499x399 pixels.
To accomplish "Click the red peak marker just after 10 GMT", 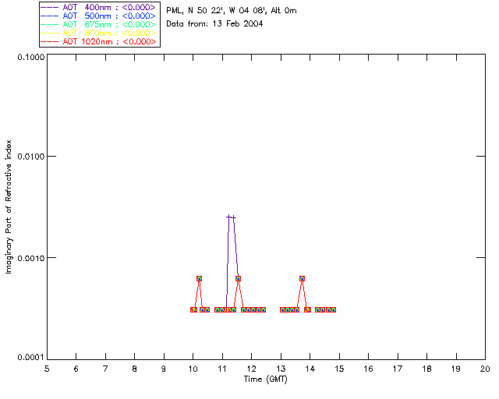I will pyautogui.click(x=199, y=279).
